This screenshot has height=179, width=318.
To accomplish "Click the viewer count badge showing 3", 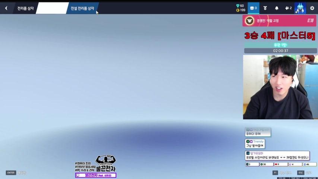I will pos(252,164).
